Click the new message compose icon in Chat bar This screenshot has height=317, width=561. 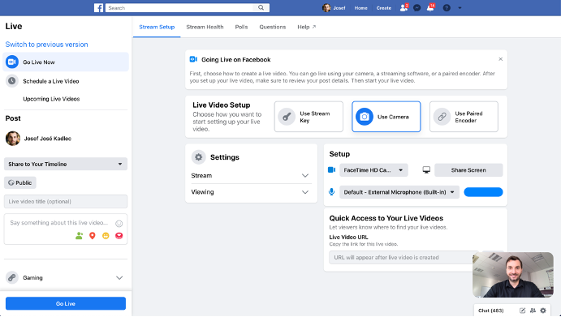click(x=522, y=311)
